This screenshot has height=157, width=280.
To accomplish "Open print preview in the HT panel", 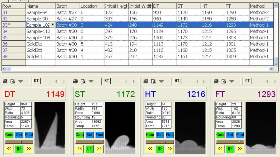I will 153,81.
